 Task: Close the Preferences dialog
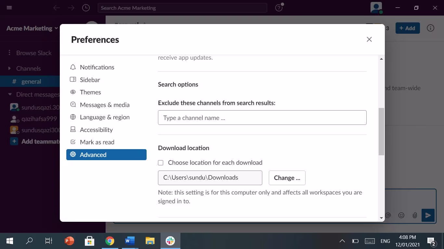point(369,39)
